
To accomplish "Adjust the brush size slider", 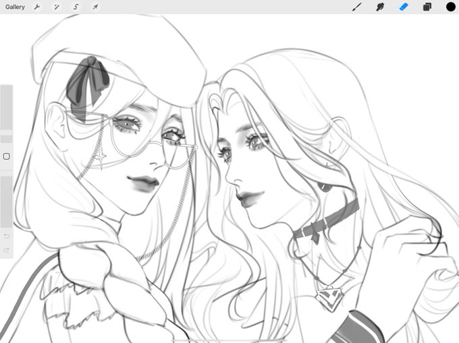I will tap(7, 114).
